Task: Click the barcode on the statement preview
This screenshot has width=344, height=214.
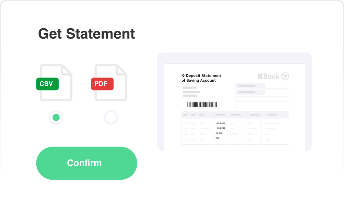Action: [202, 104]
